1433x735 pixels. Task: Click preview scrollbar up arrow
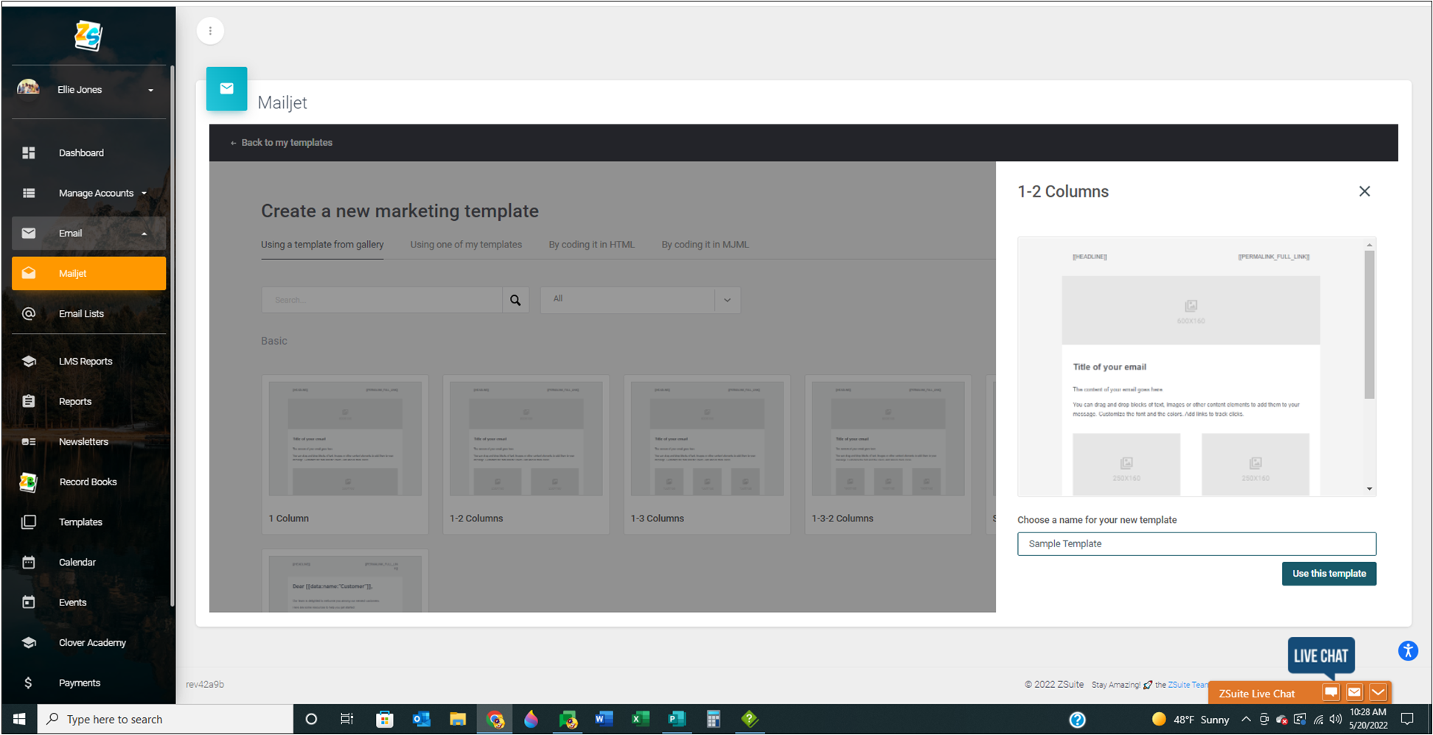coord(1370,245)
